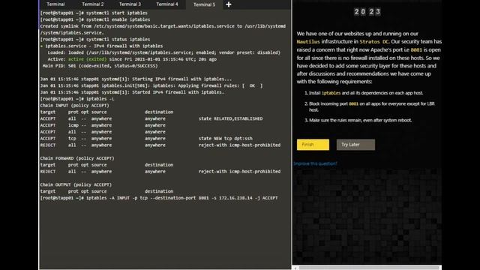The height and width of the screenshot is (270, 480).
Task: Click the 'iptables -L' command line
Action: click(77, 99)
